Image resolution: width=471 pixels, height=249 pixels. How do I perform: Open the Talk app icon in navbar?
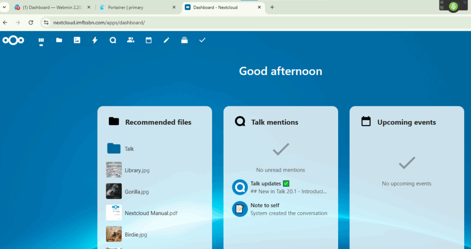click(x=113, y=40)
